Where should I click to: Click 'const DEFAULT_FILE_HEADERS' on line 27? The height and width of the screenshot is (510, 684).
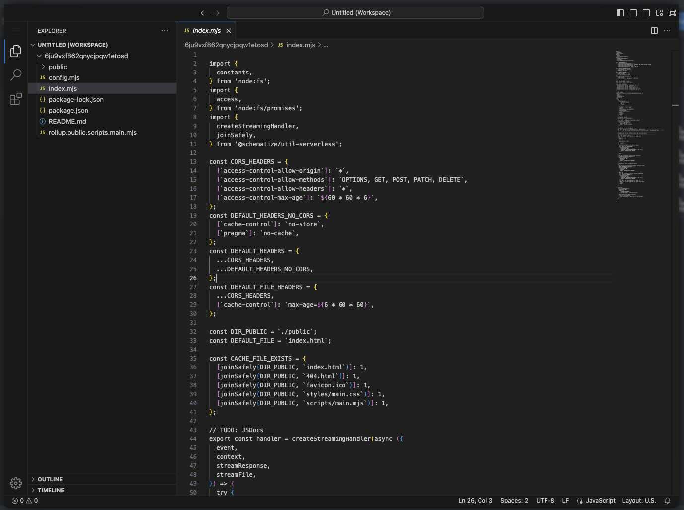pyautogui.click(x=256, y=287)
